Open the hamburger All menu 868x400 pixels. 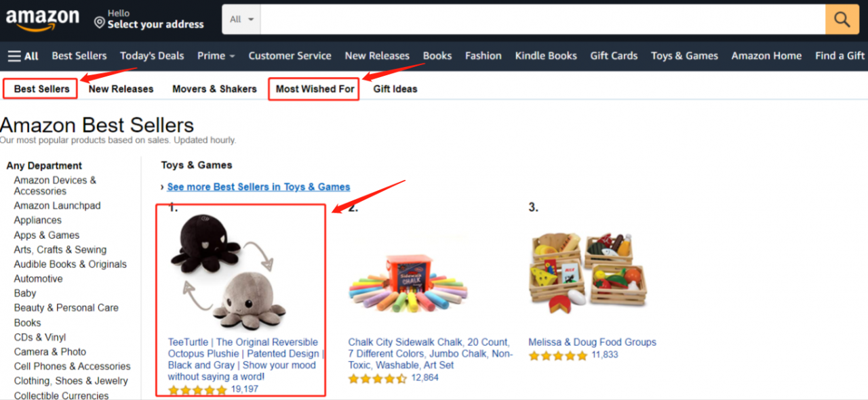pyautogui.click(x=23, y=55)
